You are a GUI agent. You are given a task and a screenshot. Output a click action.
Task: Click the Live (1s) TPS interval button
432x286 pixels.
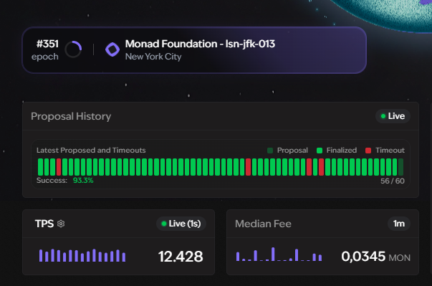click(x=181, y=224)
